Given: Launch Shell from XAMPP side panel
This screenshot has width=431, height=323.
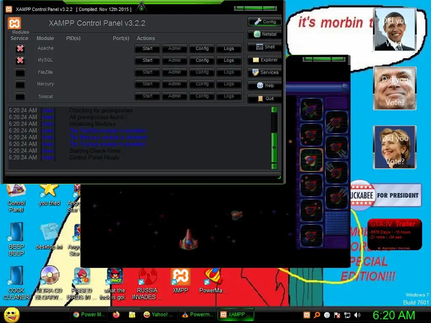Looking at the screenshot, I should point(265,47).
